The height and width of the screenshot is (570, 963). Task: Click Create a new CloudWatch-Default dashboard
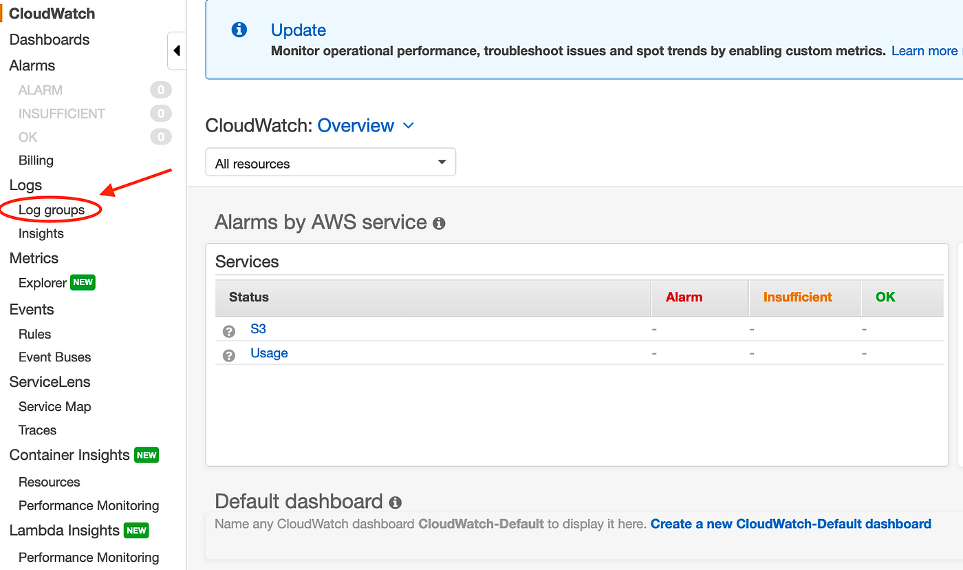point(791,524)
